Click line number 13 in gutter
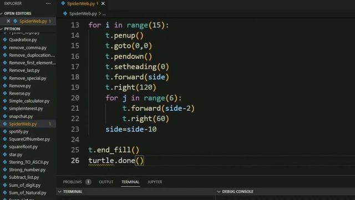The image size is (355, 200). point(75,25)
